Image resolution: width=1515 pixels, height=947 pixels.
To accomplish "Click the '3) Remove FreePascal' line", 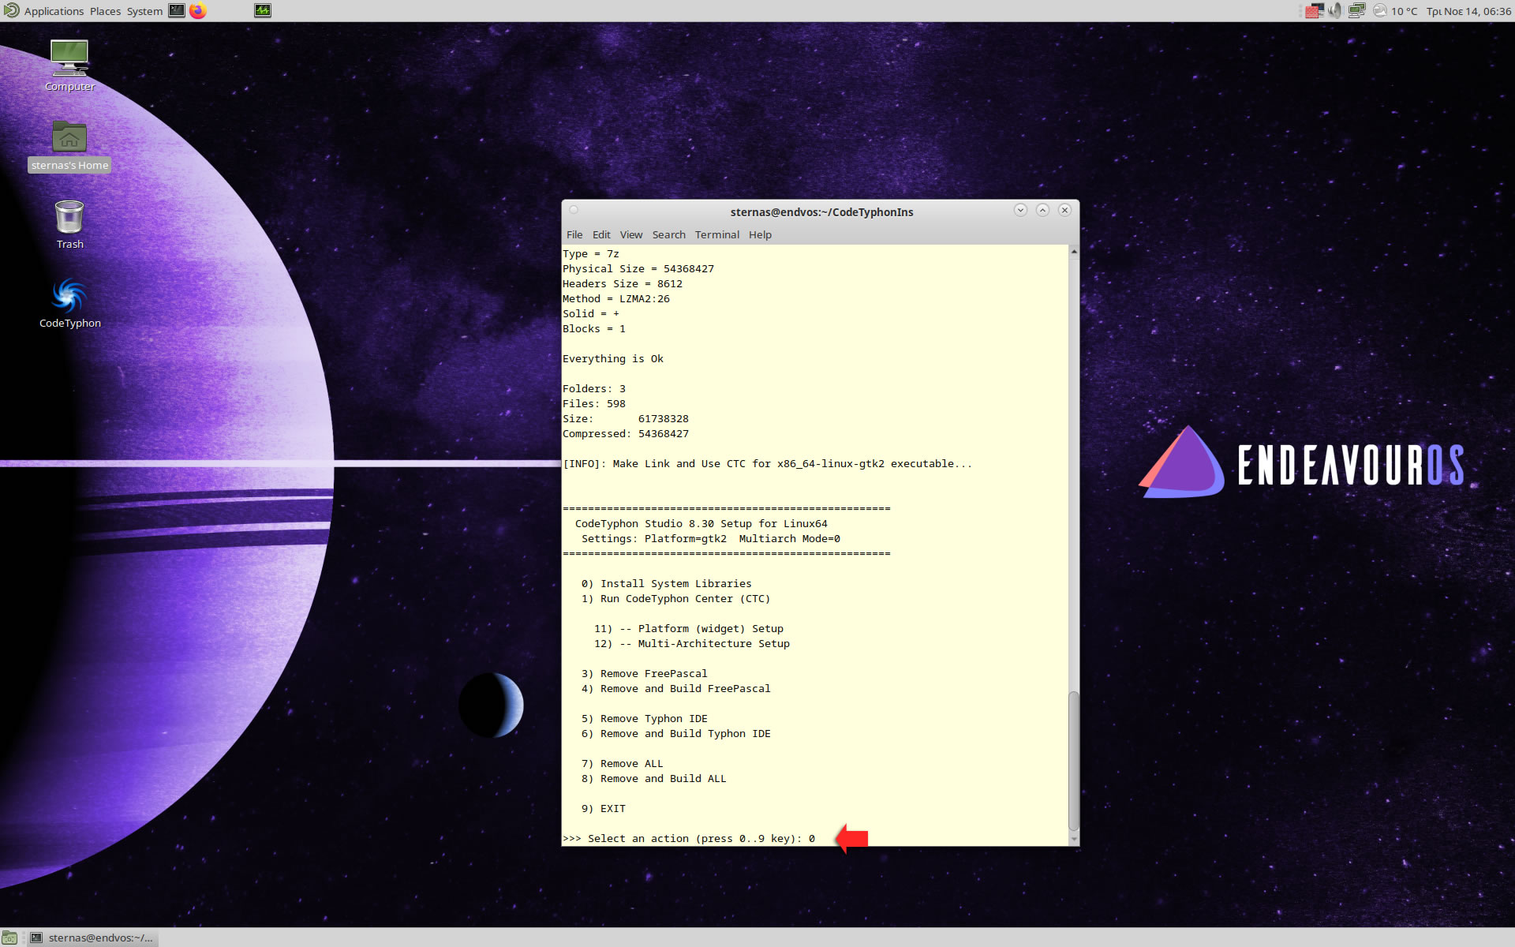I will point(644,673).
